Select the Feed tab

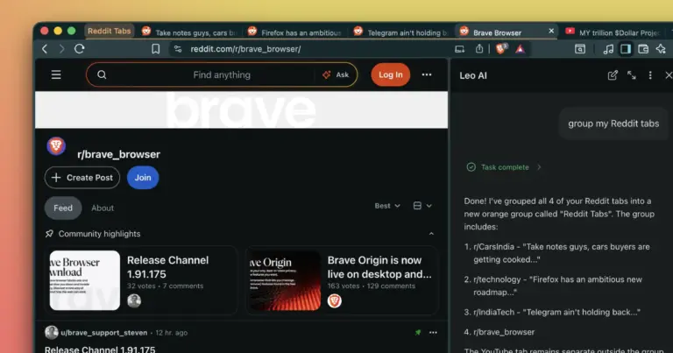pyautogui.click(x=63, y=208)
